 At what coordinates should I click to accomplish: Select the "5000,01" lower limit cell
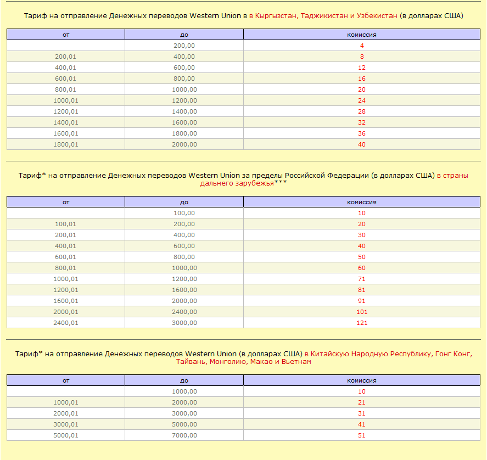[x=66, y=435]
